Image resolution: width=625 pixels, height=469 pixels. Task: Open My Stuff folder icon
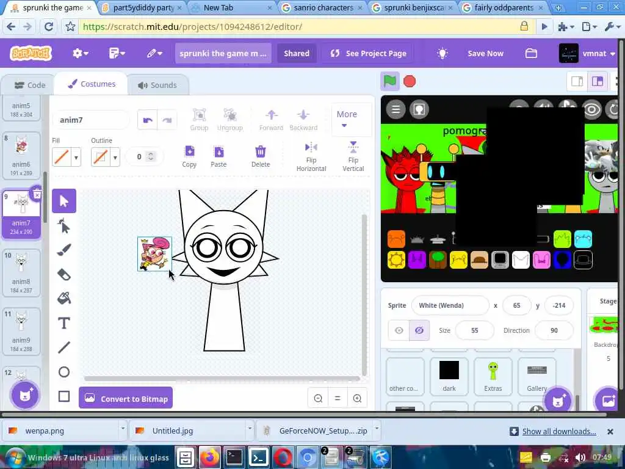click(532, 54)
